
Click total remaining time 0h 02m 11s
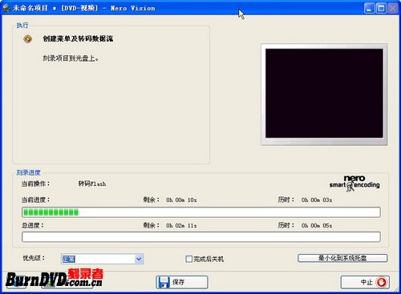181,226
